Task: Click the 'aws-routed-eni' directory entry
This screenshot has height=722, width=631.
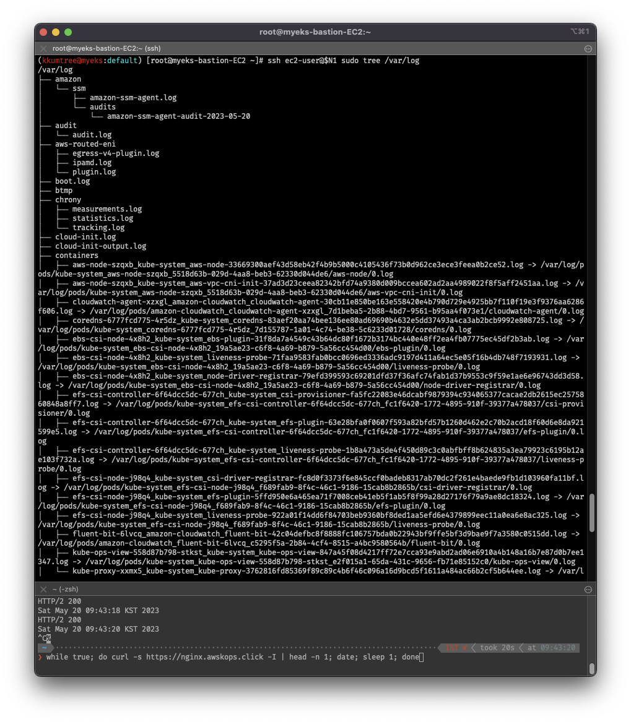Action: click(85, 144)
